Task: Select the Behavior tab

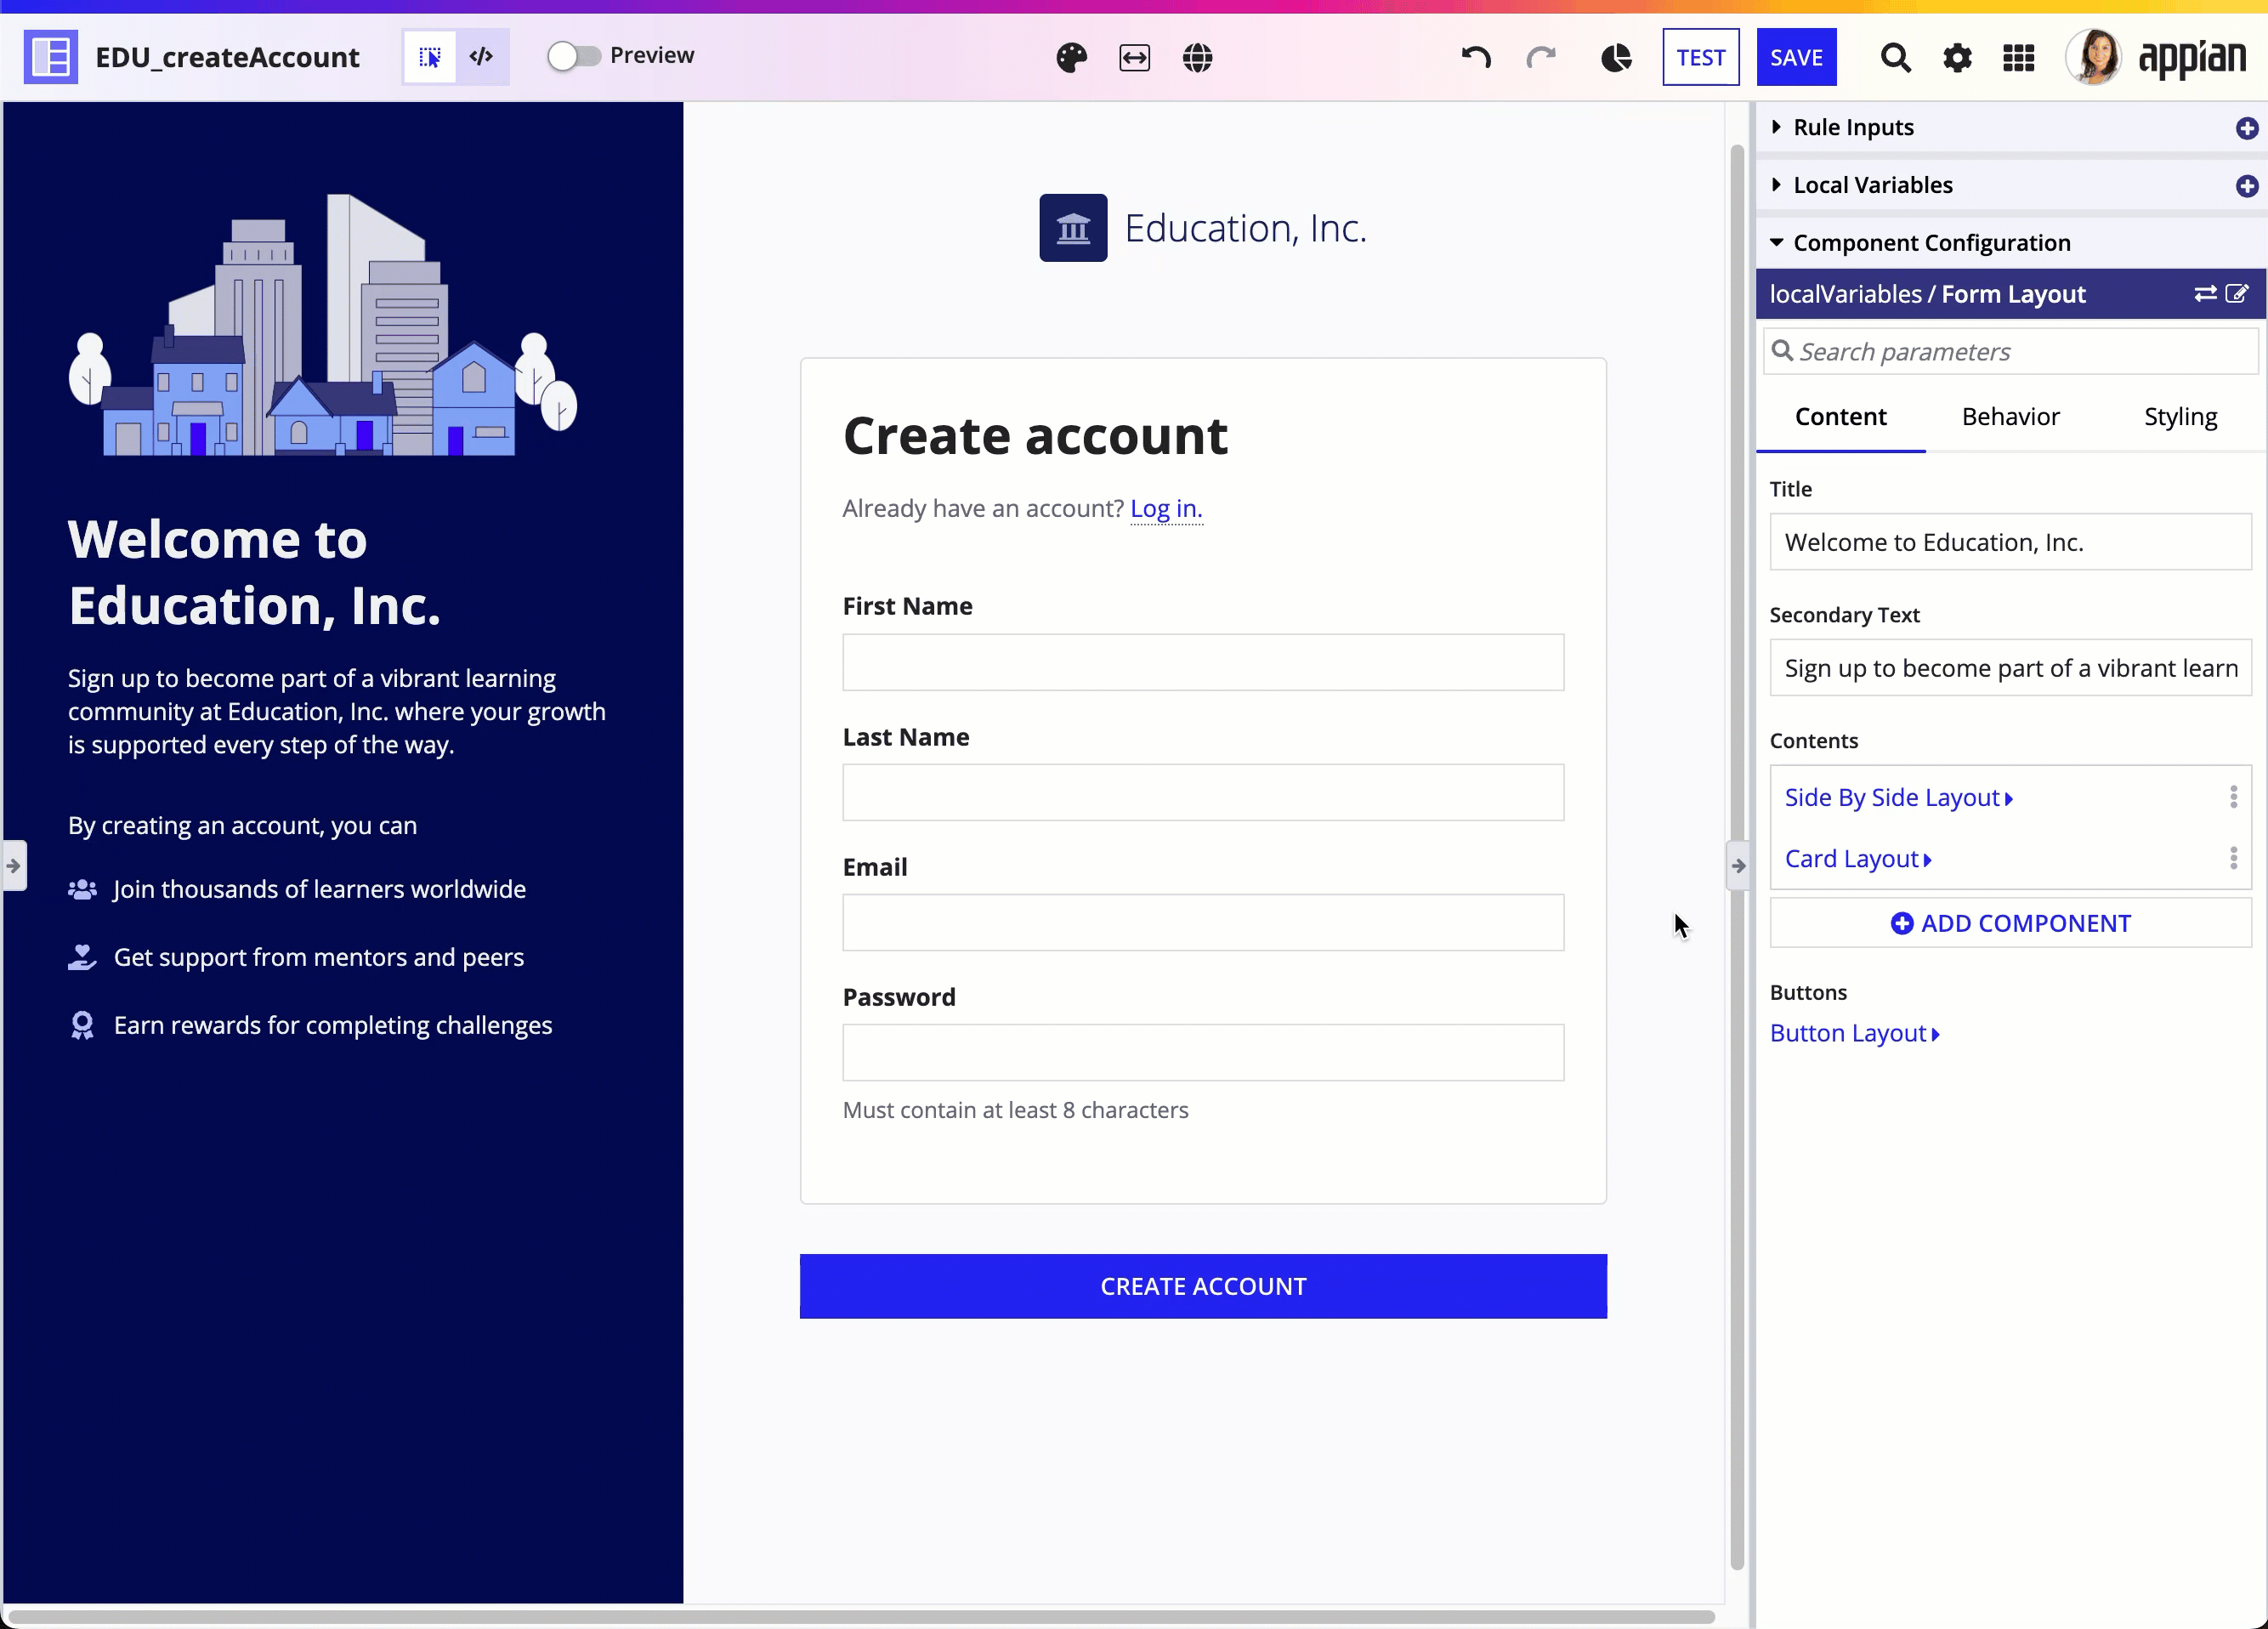Action: [x=2010, y=417]
